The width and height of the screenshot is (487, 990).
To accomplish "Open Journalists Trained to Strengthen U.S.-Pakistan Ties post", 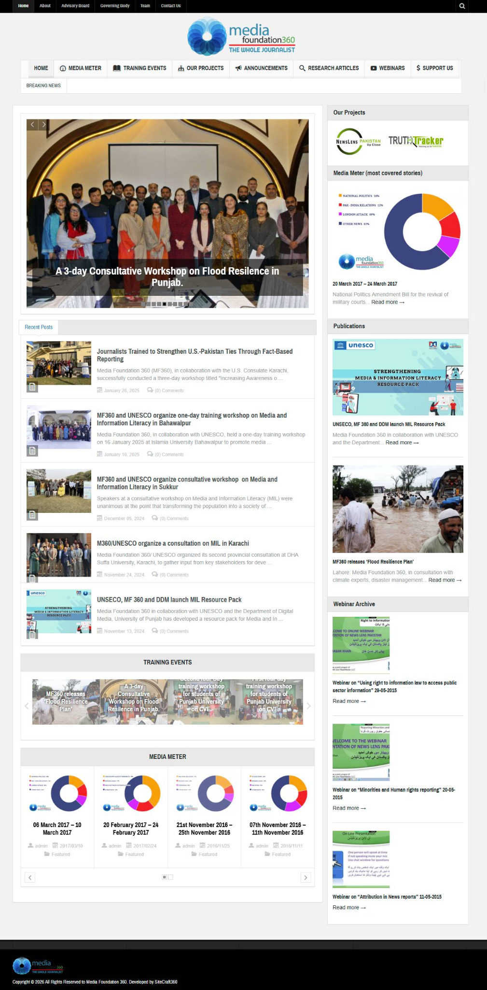I will [195, 355].
